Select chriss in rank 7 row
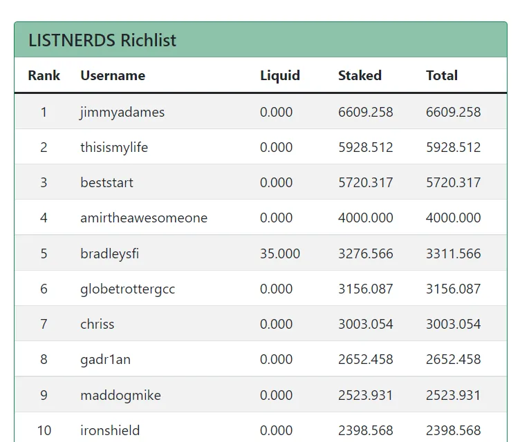The image size is (520, 442). pyautogui.click(x=98, y=324)
